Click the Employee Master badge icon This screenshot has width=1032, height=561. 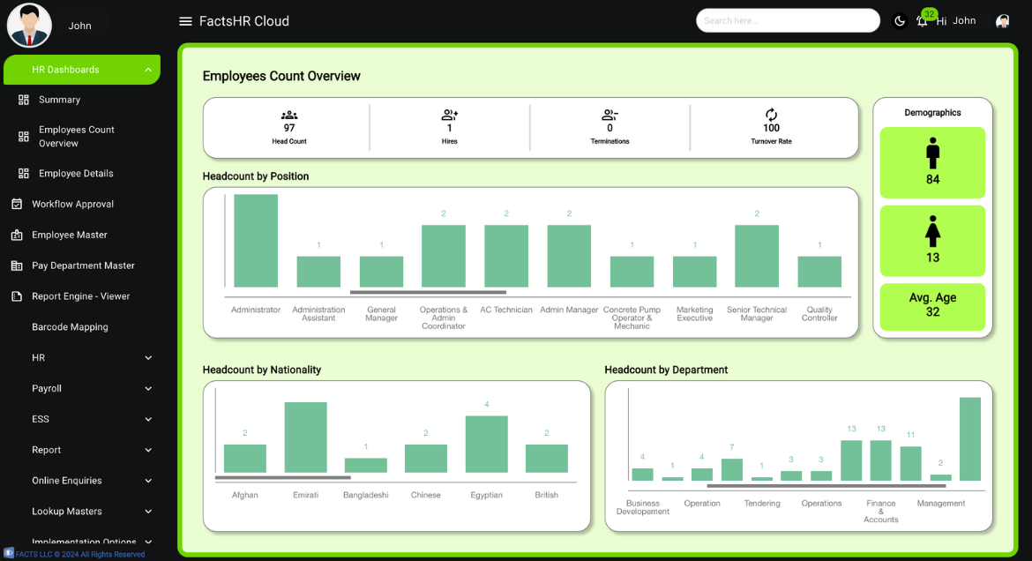17,235
